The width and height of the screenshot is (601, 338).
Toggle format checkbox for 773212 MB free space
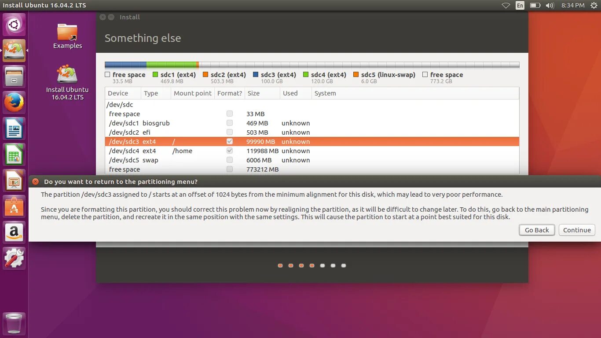tap(229, 169)
